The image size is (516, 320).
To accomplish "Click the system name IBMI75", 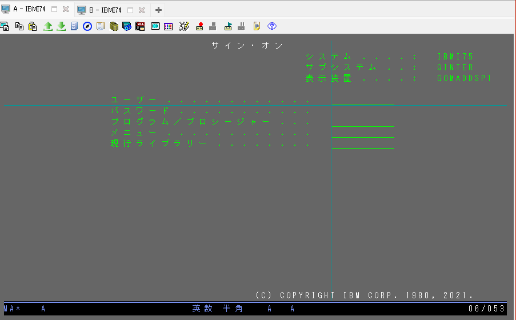I will (455, 57).
